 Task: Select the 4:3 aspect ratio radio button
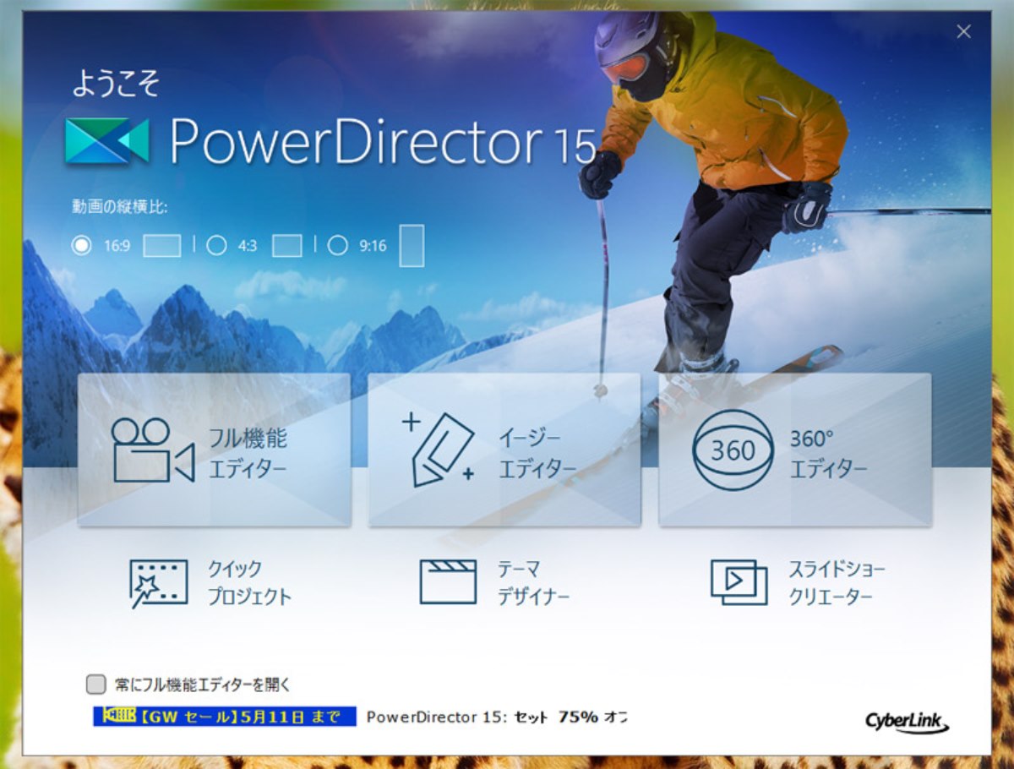[216, 246]
